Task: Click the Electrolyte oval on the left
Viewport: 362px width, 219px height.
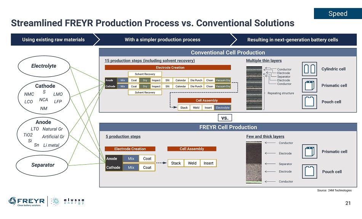Action: pyautogui.click(x=44, y=66)
